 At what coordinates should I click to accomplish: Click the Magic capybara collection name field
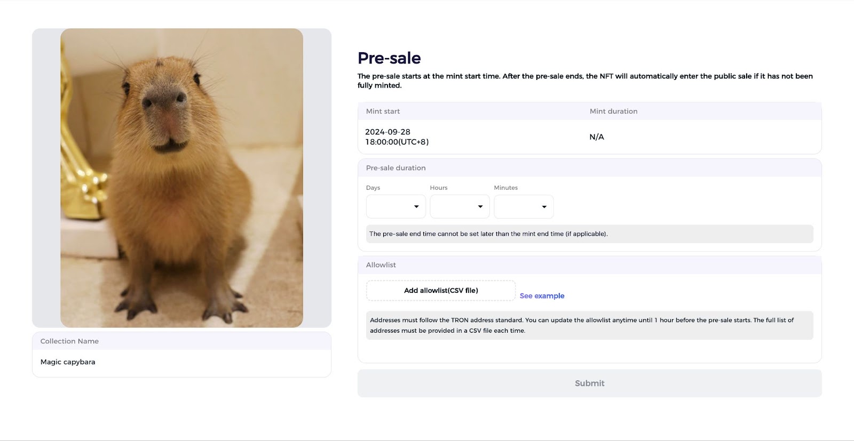pyautogui.click(x=181, y=362)
